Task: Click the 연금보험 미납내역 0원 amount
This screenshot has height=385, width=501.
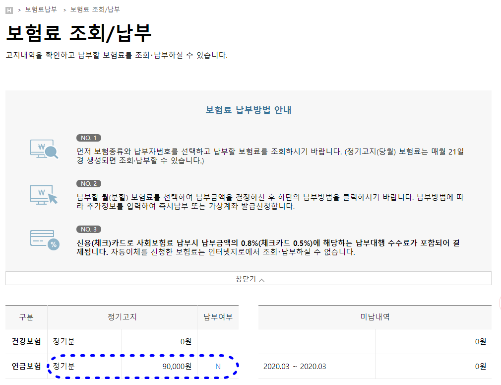Action: pyautogui.click(x=480, y=367)
